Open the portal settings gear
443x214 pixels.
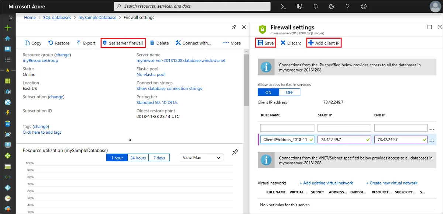point(332,6)
